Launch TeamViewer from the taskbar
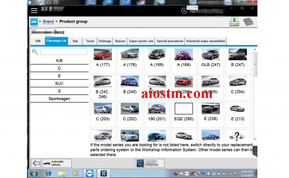The image size is (289, 178). tap(90, 173)
